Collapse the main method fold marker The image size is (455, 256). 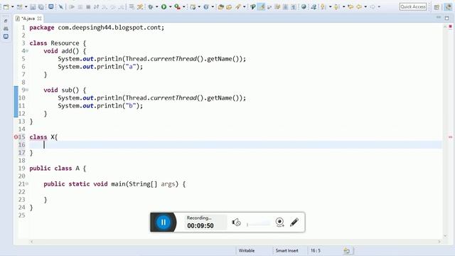click(x=27, y=183)
